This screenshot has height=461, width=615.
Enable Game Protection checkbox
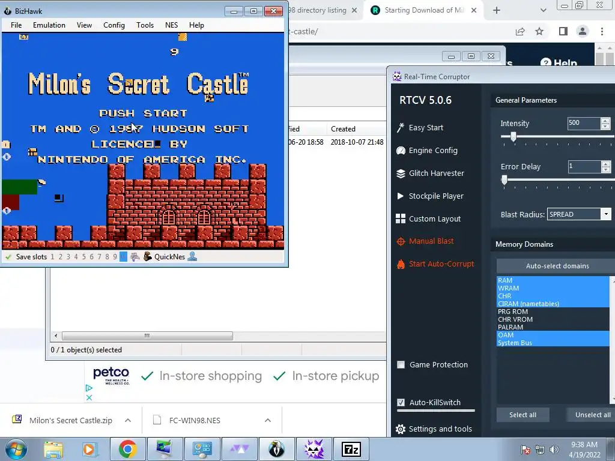tap(401, 365)
